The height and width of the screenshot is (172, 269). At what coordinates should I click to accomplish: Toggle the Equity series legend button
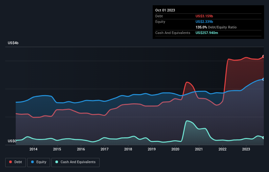click(x=39, y=162)
